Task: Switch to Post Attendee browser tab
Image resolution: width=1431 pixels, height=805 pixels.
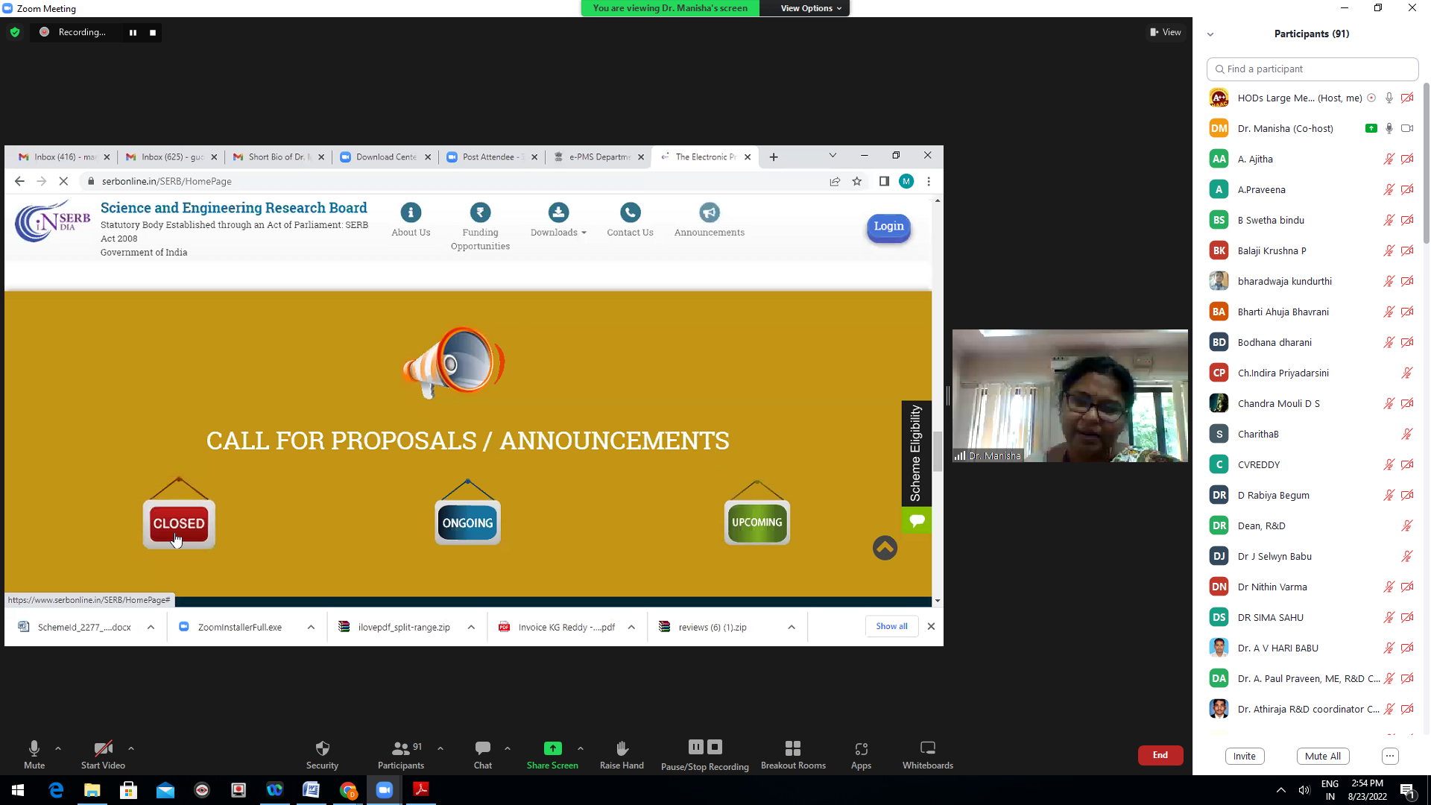Action: (x=493, y=157)
